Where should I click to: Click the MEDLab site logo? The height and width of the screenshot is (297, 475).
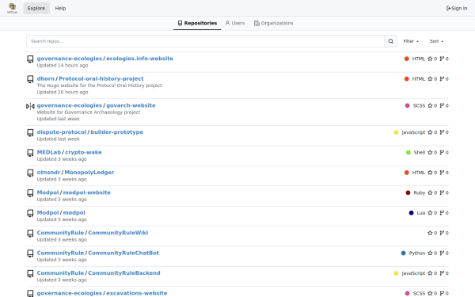point(12,8)
